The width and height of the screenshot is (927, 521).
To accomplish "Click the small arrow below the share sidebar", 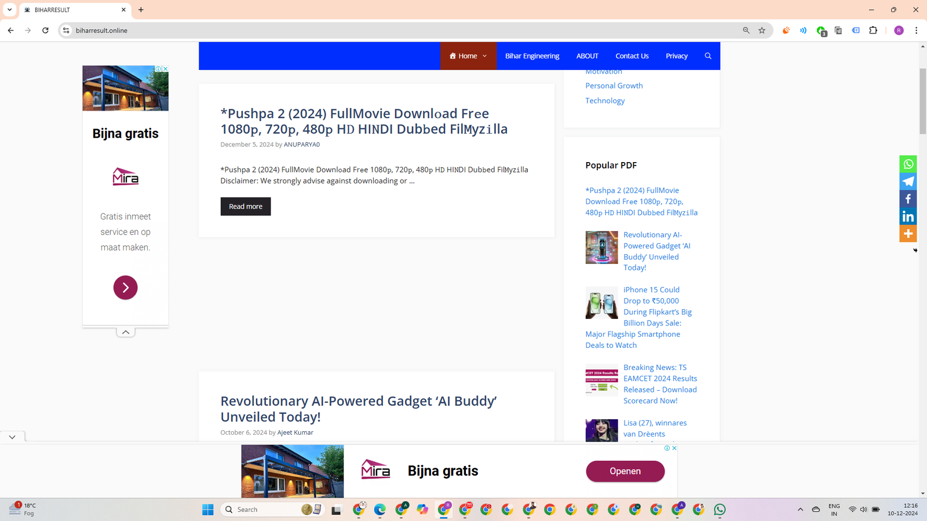I will 915,250.
